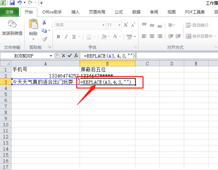Viewport: 218px width, 170px height.
Task: Select column A header
Action: (45, 64)
